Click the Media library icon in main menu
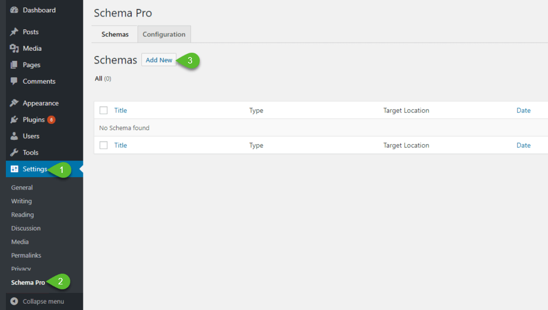The width and height of the screenshot is (548, 310). 14,49
